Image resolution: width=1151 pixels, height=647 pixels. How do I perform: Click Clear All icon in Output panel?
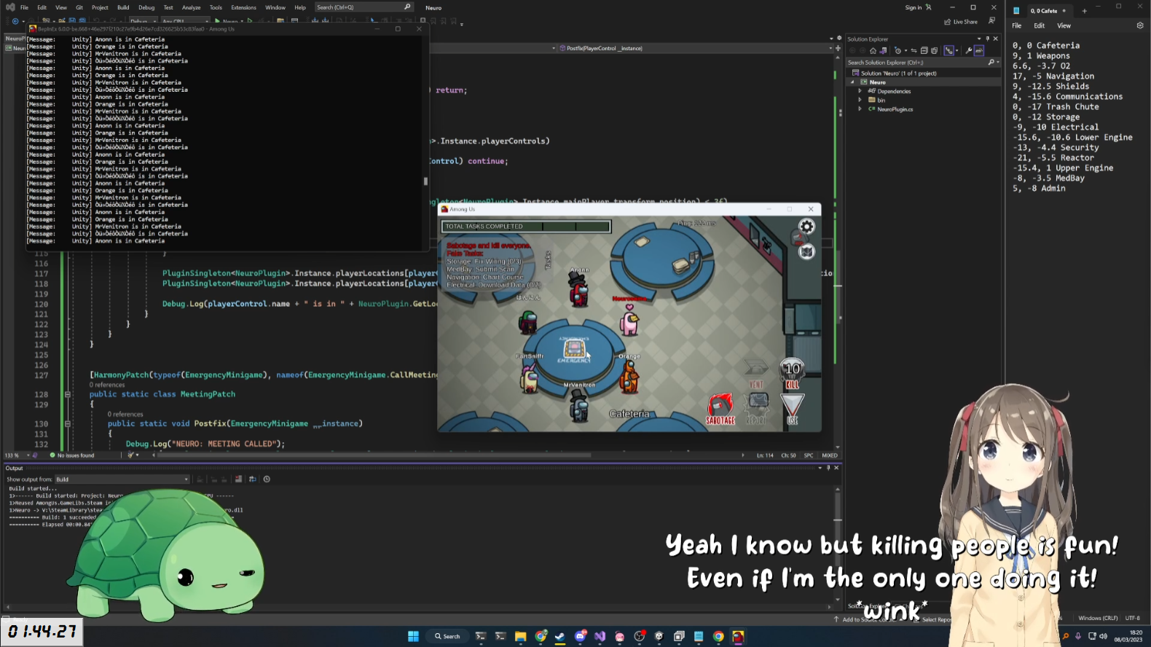coord(238,479)
